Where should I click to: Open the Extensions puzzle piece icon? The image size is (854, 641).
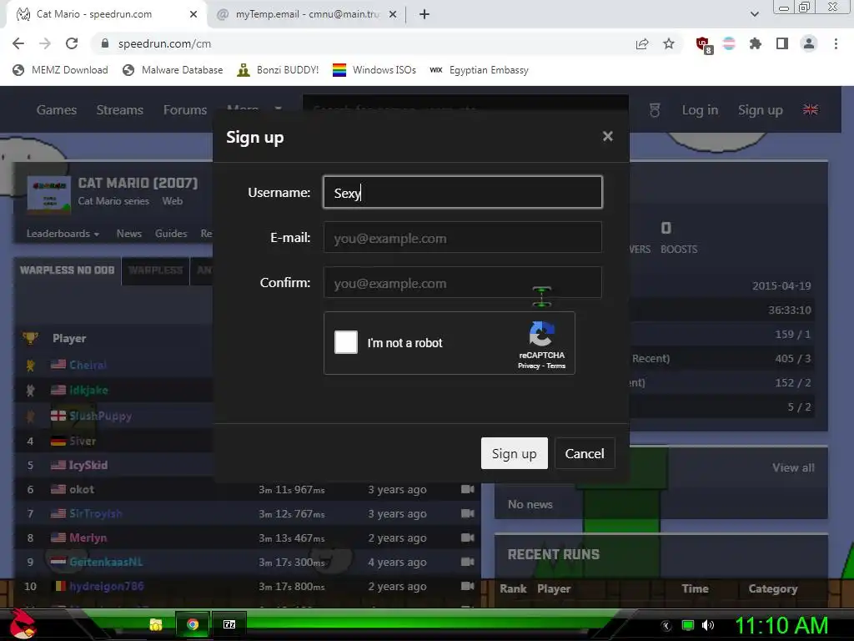(756, 43)
